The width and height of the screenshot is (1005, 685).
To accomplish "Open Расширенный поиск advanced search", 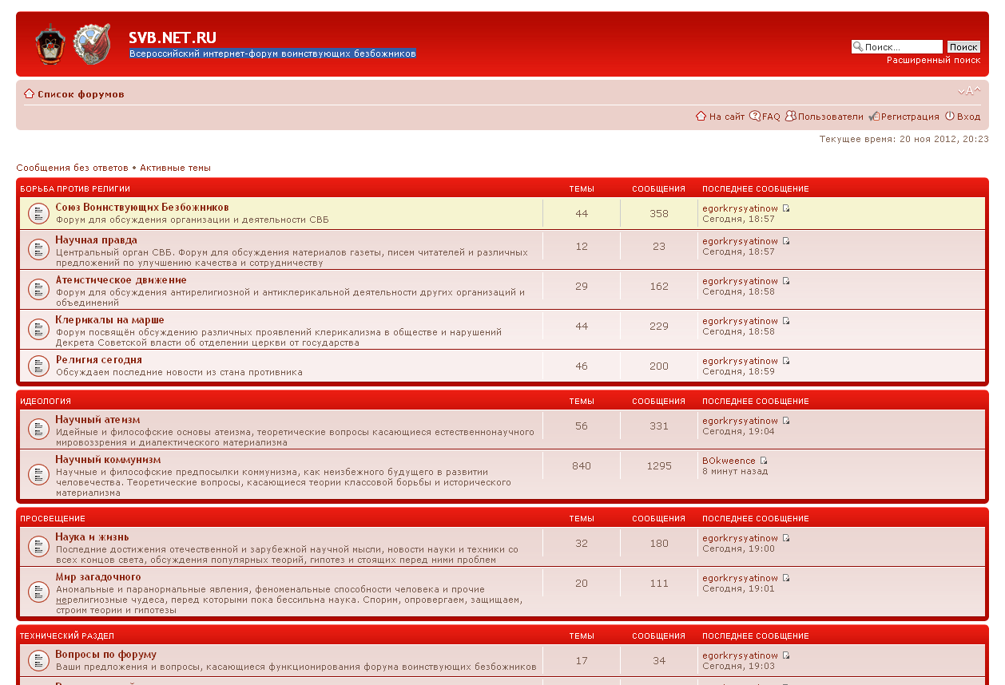I will (933, 60).
